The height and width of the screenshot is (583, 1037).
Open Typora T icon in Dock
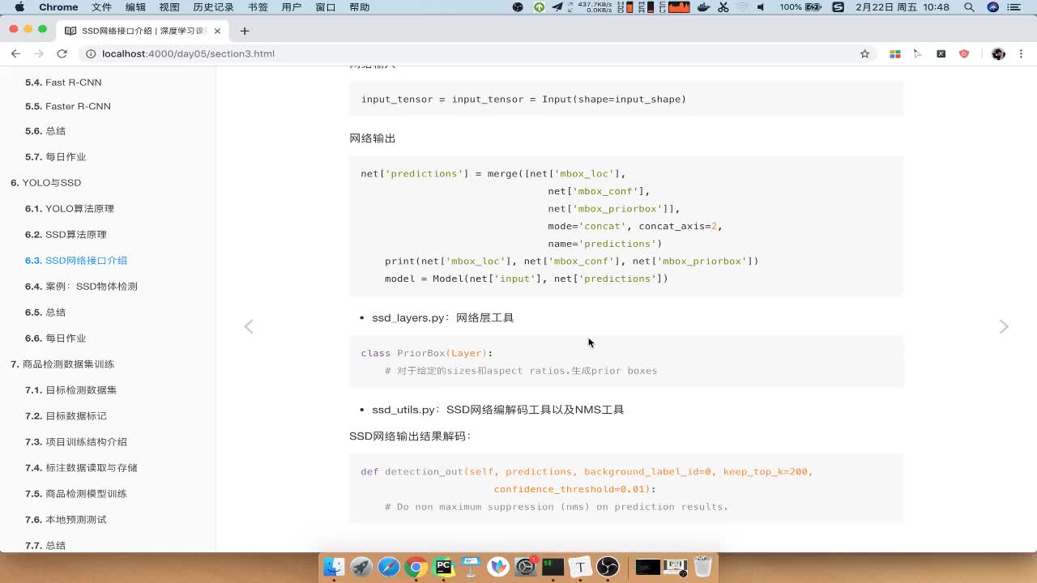coord(580,567)
